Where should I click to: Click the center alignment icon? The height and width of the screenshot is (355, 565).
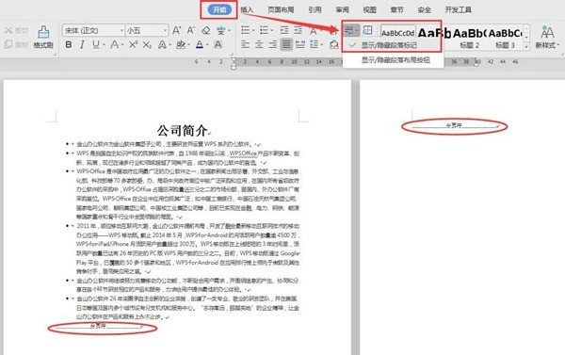click(259, 44)
